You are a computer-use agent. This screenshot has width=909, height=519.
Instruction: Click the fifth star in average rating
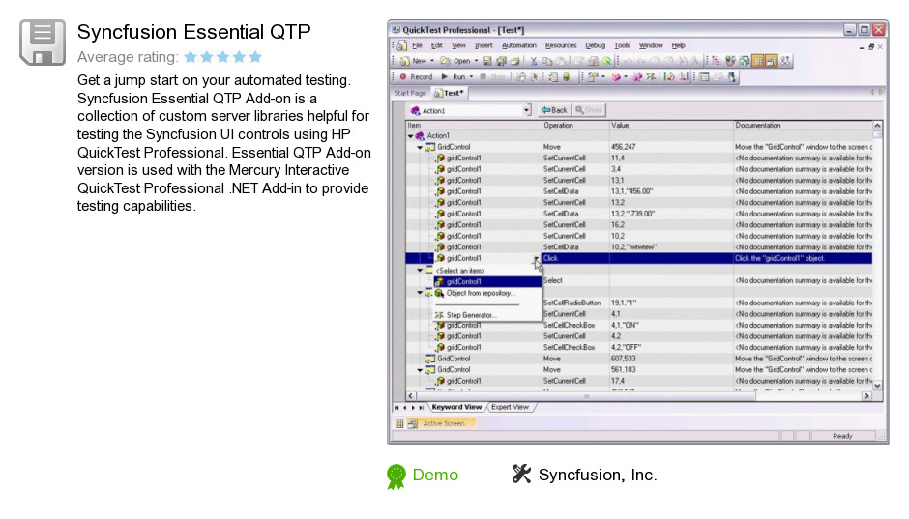tap(255, 57)
